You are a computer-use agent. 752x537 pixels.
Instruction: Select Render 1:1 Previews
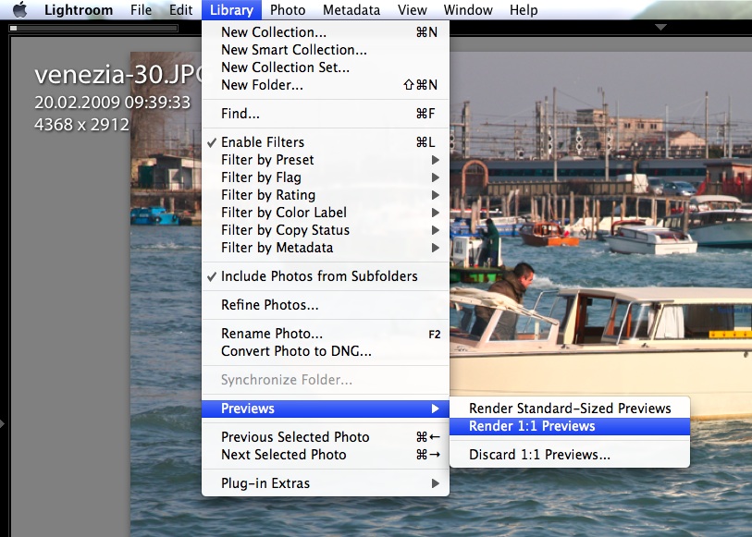532,426
